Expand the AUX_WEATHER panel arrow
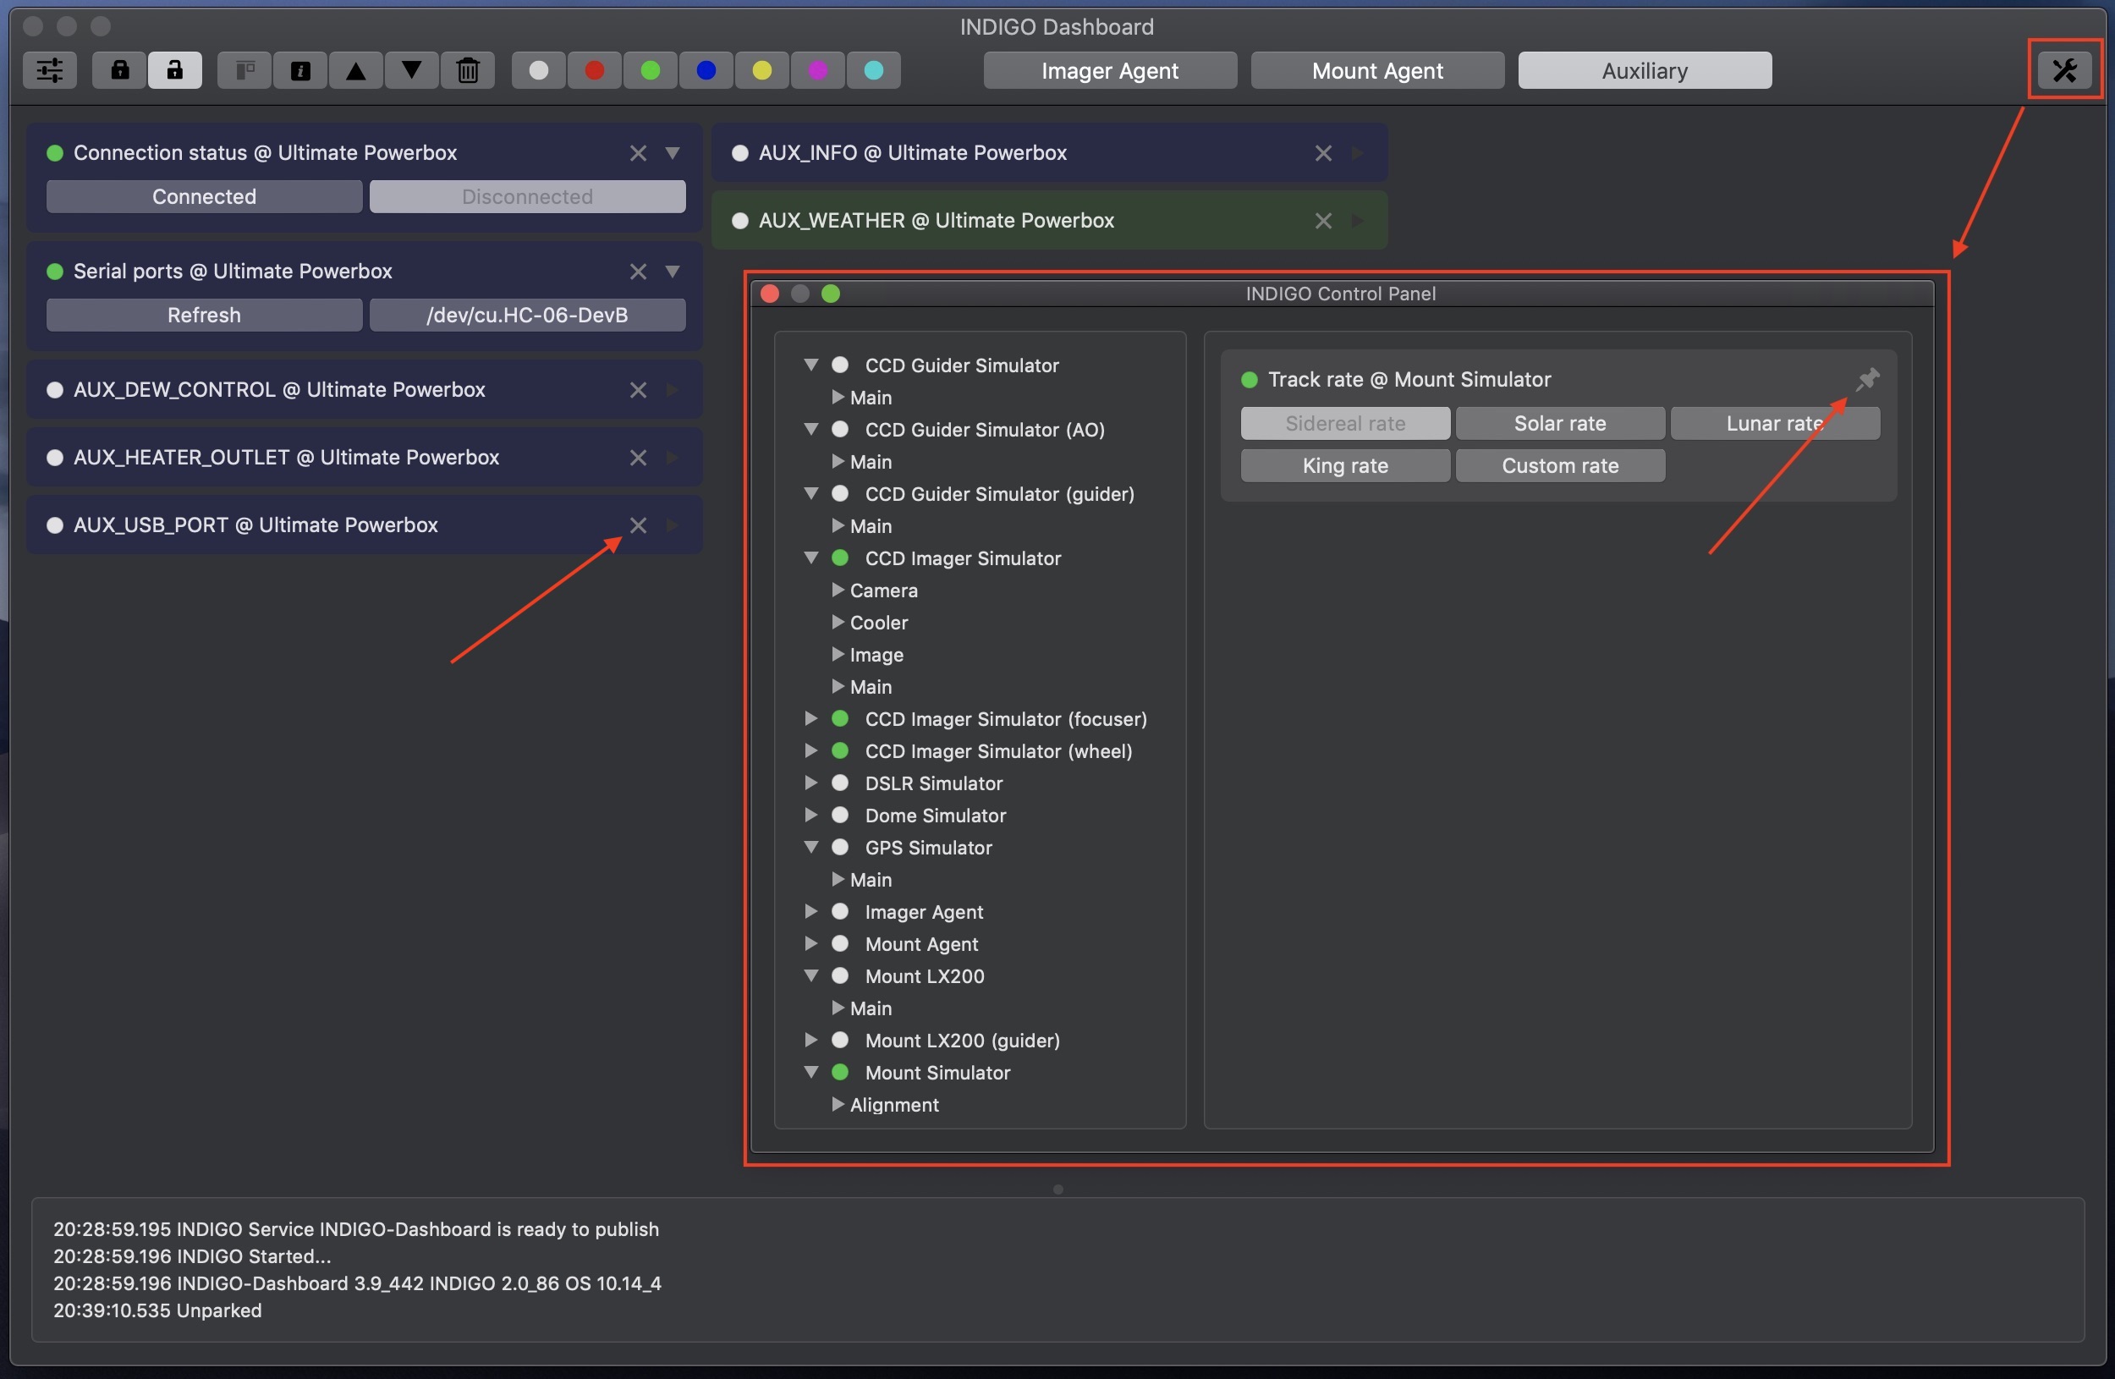 tap(1358, 220)
